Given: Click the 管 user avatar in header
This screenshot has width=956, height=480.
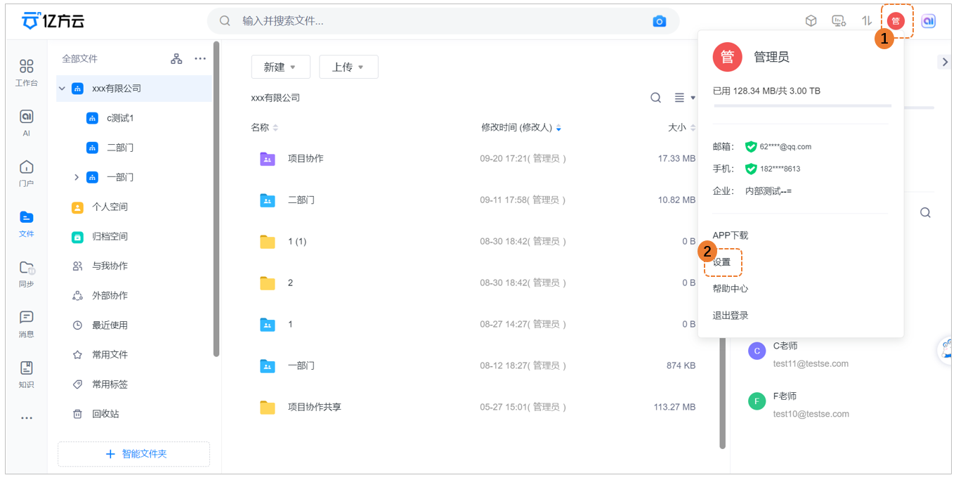Looking at the screenshot, I should pyautogui.click(x=896, y=21).
